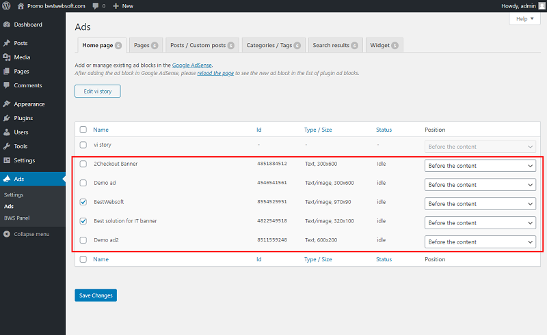Click the WordPress logo icon
Image resolution: width=547 pixels, height=335 pixels.
click(x=6, y=6)
